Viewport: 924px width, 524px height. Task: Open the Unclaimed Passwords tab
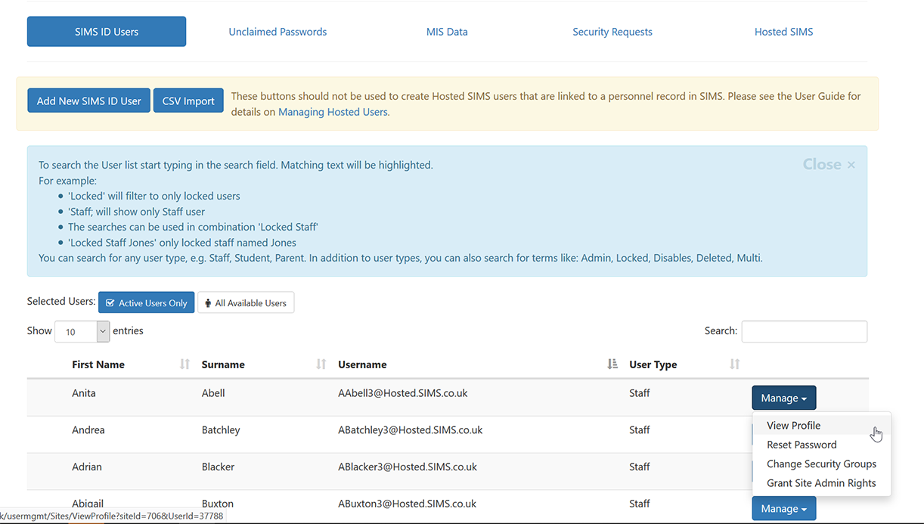(x=278, y=32)
